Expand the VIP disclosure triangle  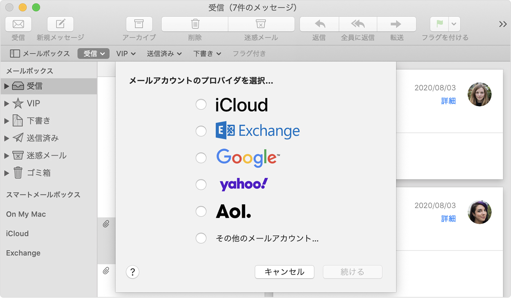point(6,103)
